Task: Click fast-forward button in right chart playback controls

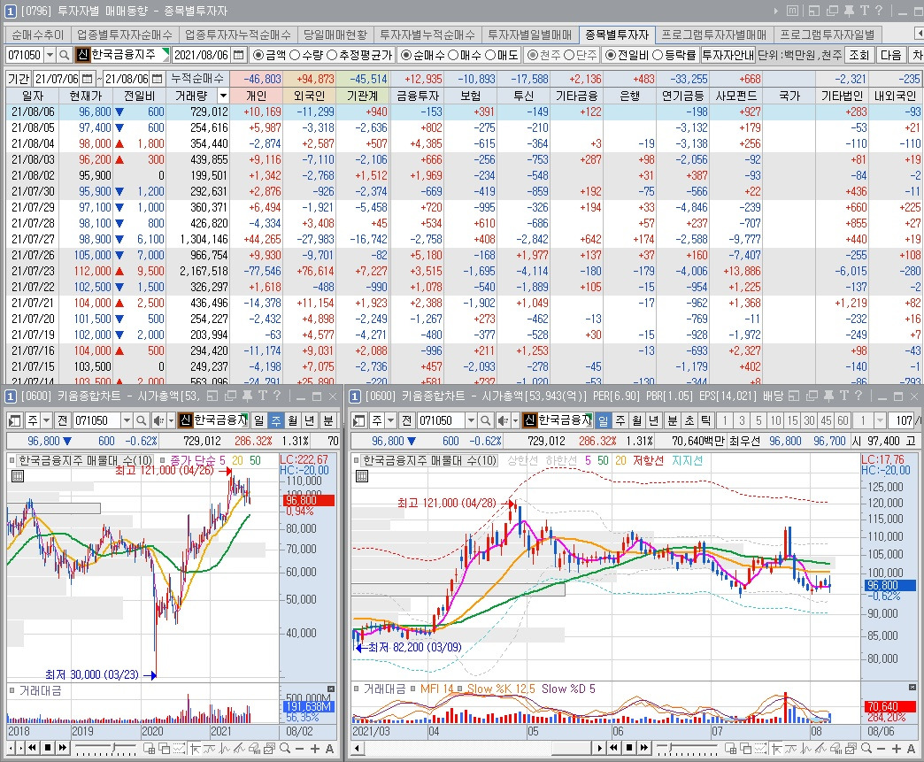Action: pos(644,748)
